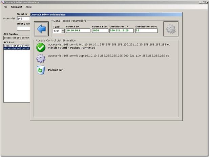Open the File menu
Image resolution: width=209 pixels, height=157 pixels.
[5, 7]
